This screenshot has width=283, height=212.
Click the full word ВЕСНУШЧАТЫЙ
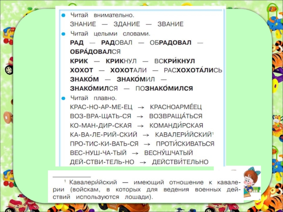point(169,153)
